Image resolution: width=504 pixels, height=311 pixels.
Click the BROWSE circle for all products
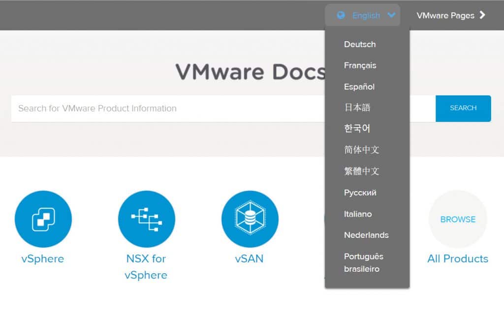pyautogui.click(x=458, y=219)
